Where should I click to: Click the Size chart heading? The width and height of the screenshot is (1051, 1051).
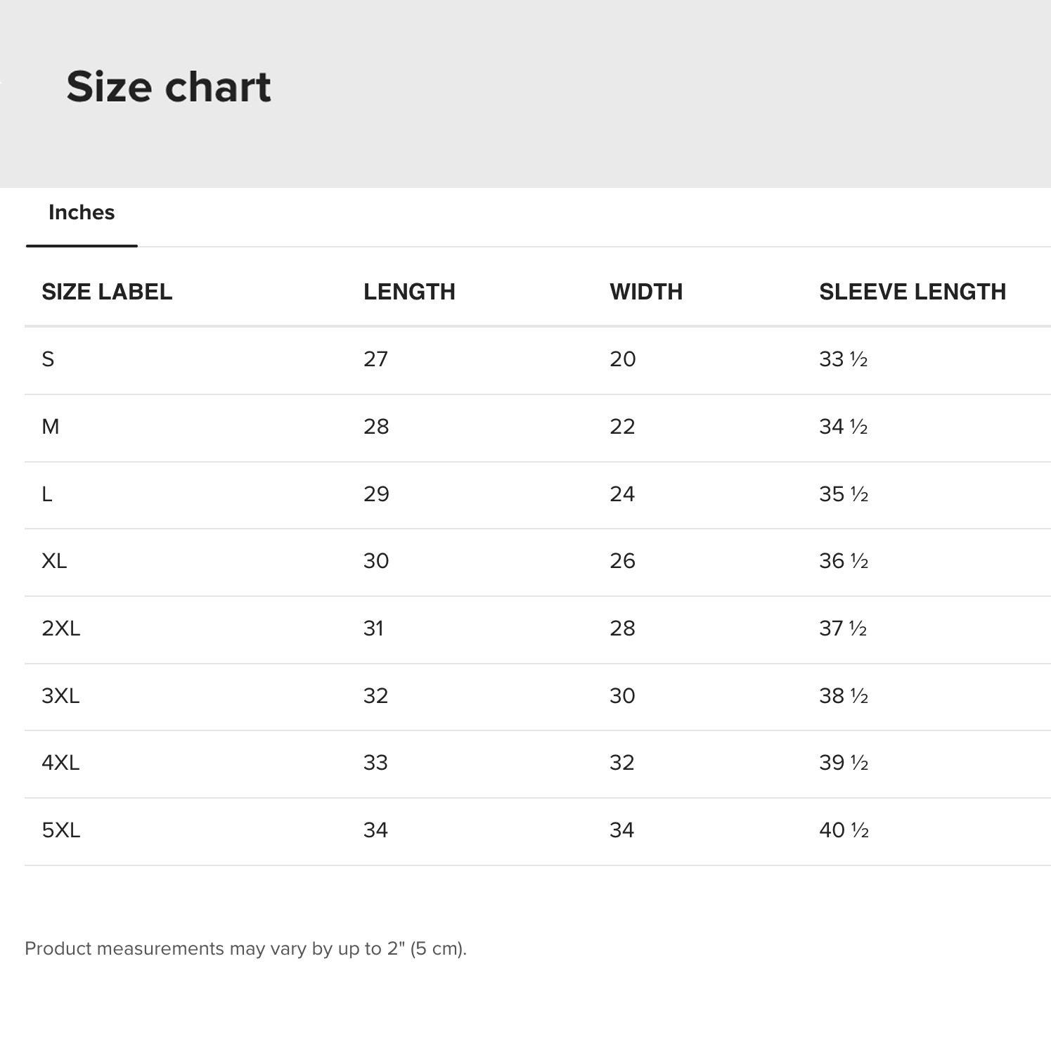click(x=169, y=87)
